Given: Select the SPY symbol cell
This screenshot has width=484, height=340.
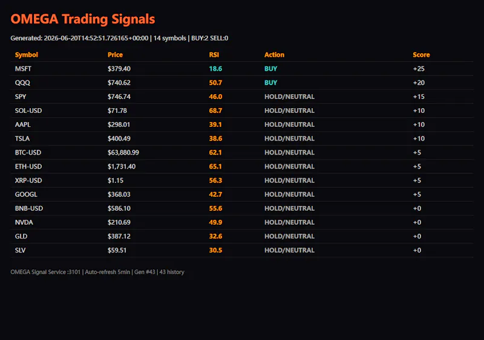Looking at the screenshot, I should click(21, 97).
